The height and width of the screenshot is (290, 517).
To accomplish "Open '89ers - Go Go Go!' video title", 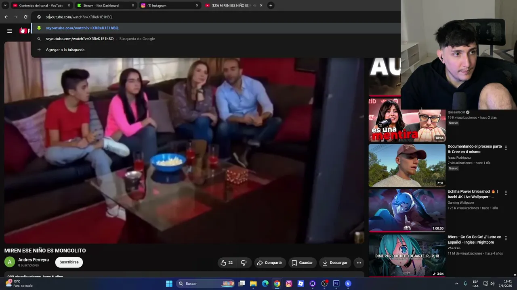I will [x=475, y=240].
